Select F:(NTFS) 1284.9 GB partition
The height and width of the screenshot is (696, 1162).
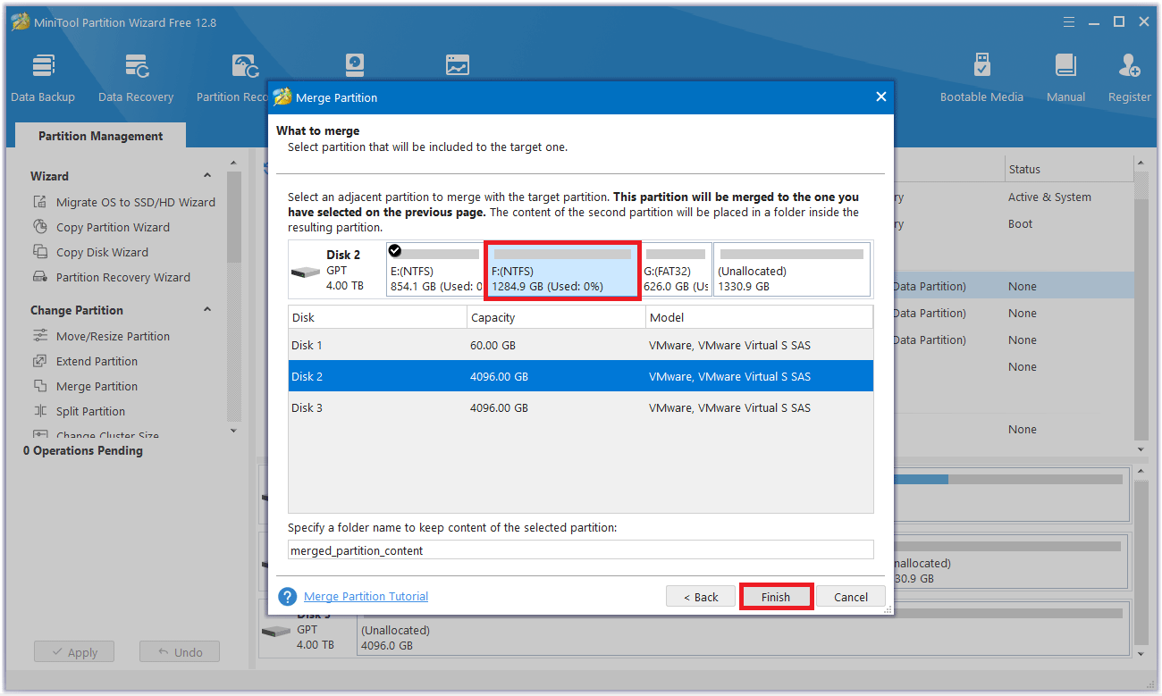tap(562, 270)
